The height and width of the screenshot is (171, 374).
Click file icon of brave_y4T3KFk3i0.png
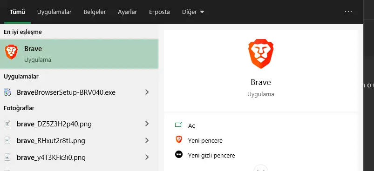pyautogui.click(x=7, y=158)
